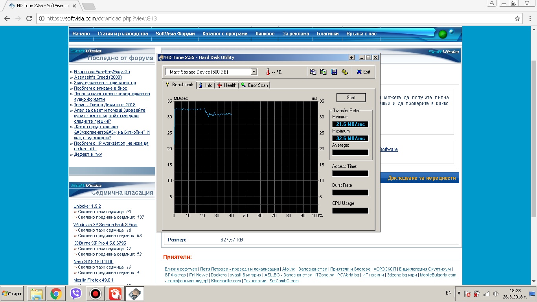Click the thermometer temperature icon

(x=268, y=72)
